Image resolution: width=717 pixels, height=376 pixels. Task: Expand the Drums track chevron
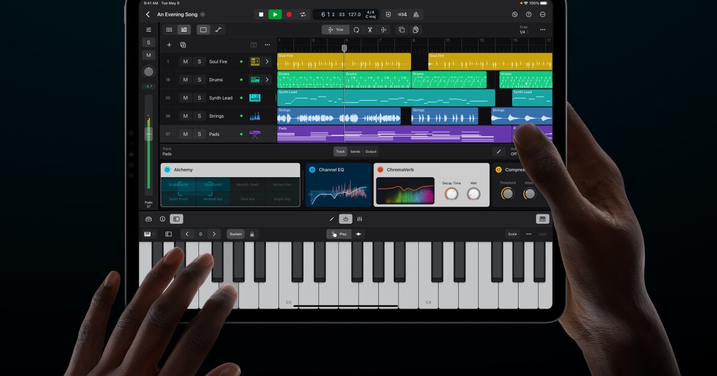point(267,79)
